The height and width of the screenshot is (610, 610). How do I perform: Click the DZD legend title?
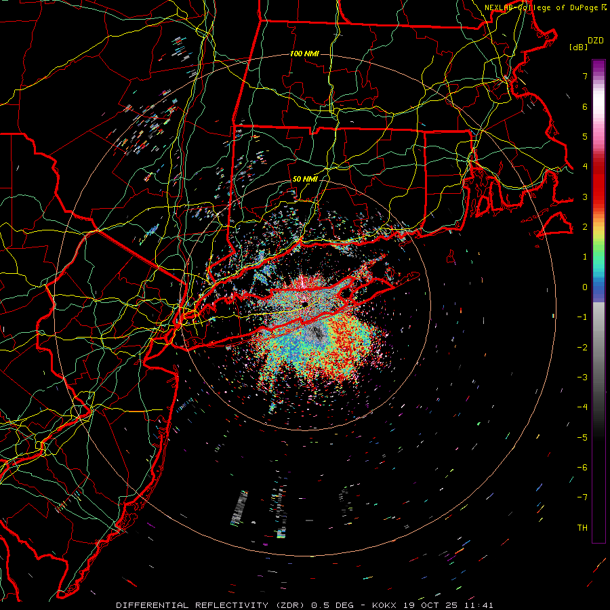(x=596, y=41)
